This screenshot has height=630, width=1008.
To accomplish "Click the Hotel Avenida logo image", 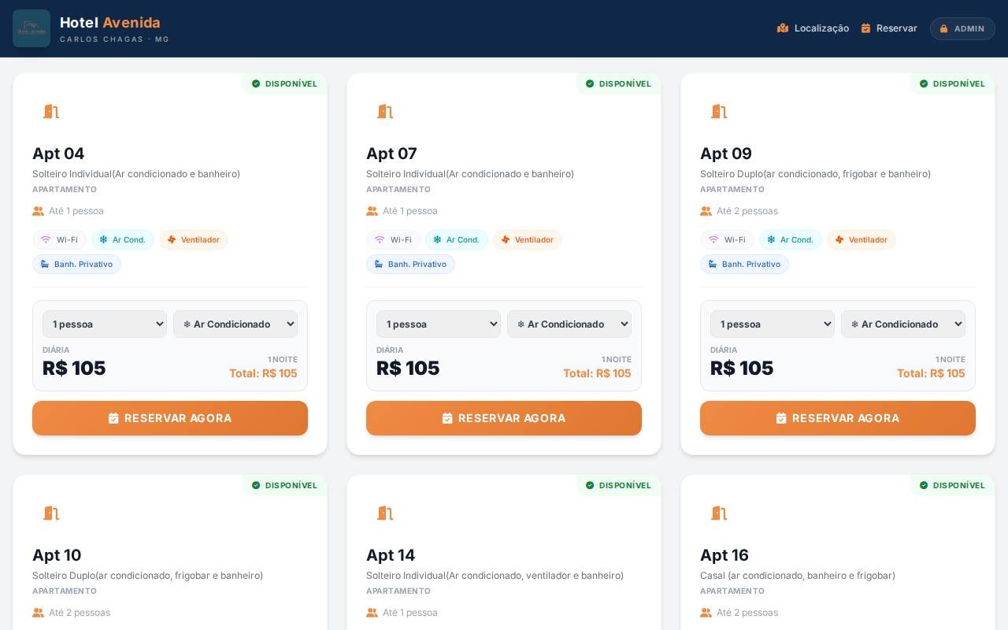I will 31,28.
